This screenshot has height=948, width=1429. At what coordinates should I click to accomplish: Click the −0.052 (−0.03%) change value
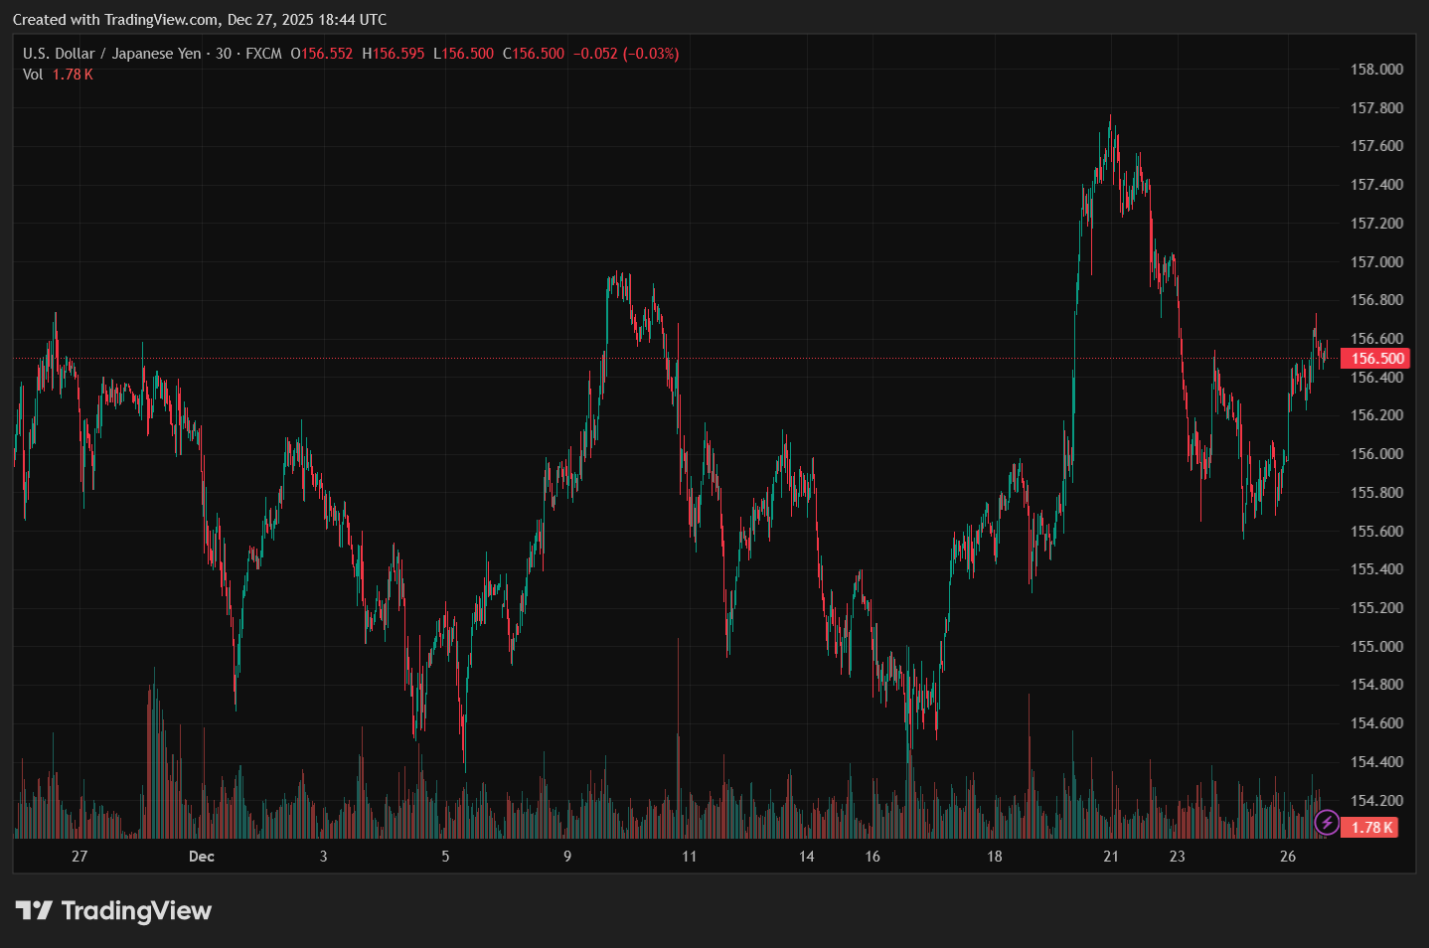[x=626, y=54]
